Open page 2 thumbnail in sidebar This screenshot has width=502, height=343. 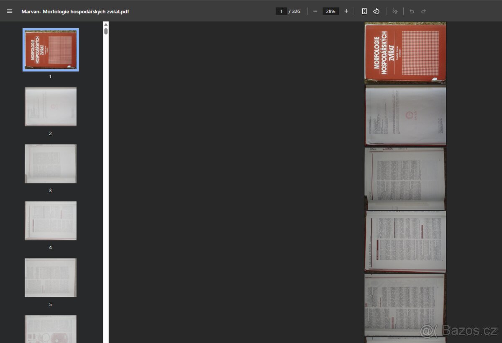[51, 107]
